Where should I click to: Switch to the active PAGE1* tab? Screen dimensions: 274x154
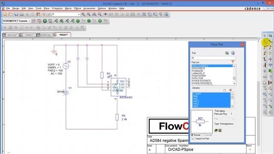[63, 35]
